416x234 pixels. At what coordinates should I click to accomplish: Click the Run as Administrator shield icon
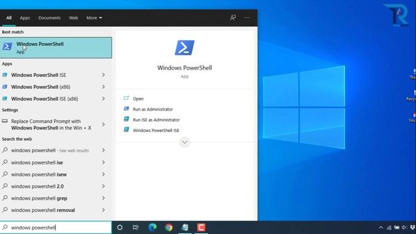(x=126, y=109)
